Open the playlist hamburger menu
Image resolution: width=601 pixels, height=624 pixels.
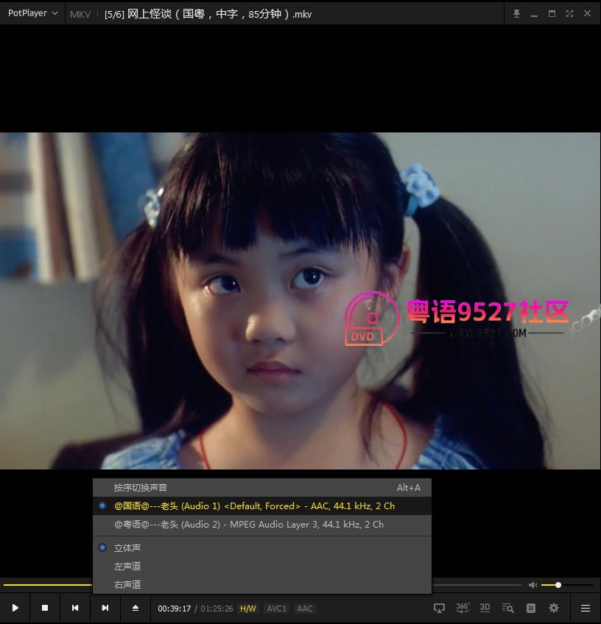click(586, 608)
